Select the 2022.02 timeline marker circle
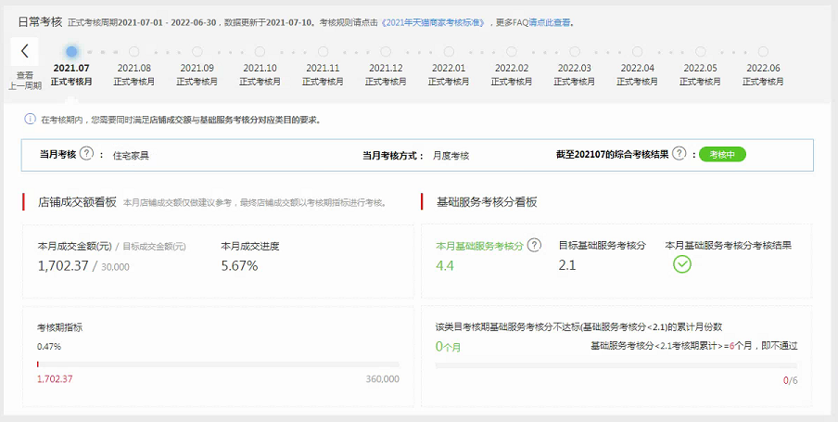 pyautogui.click(x=512, y=51)
